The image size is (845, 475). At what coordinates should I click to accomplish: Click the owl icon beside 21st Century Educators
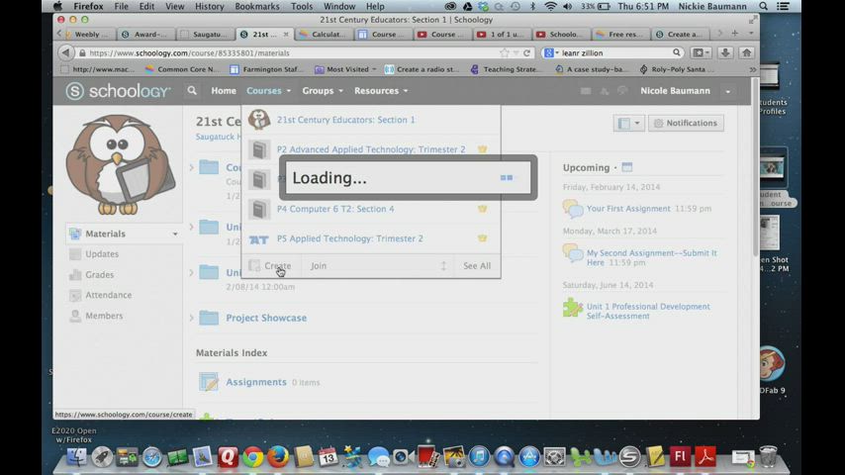(259, 120)
